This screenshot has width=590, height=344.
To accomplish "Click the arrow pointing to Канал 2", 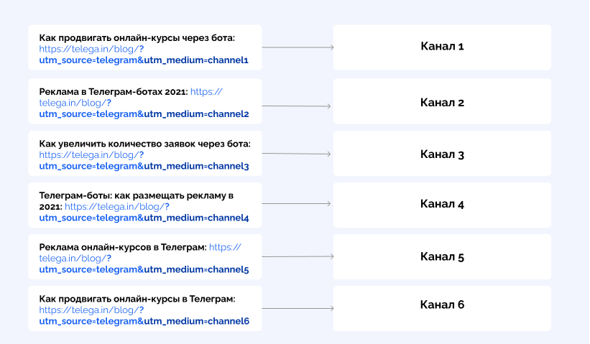I will (x=297, y=106).
